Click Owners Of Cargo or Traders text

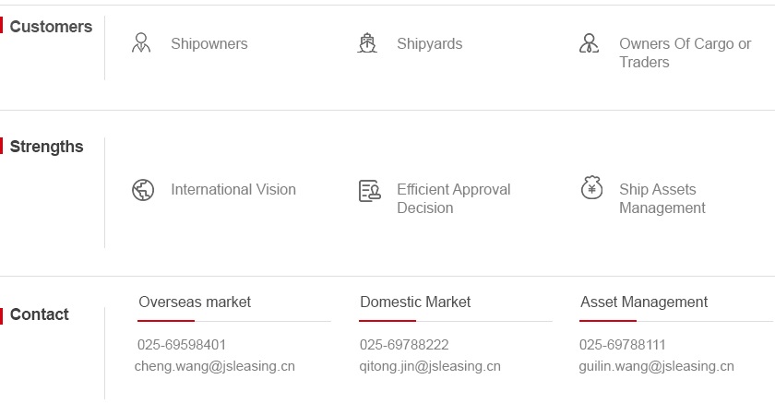click(x=685, y=53)
